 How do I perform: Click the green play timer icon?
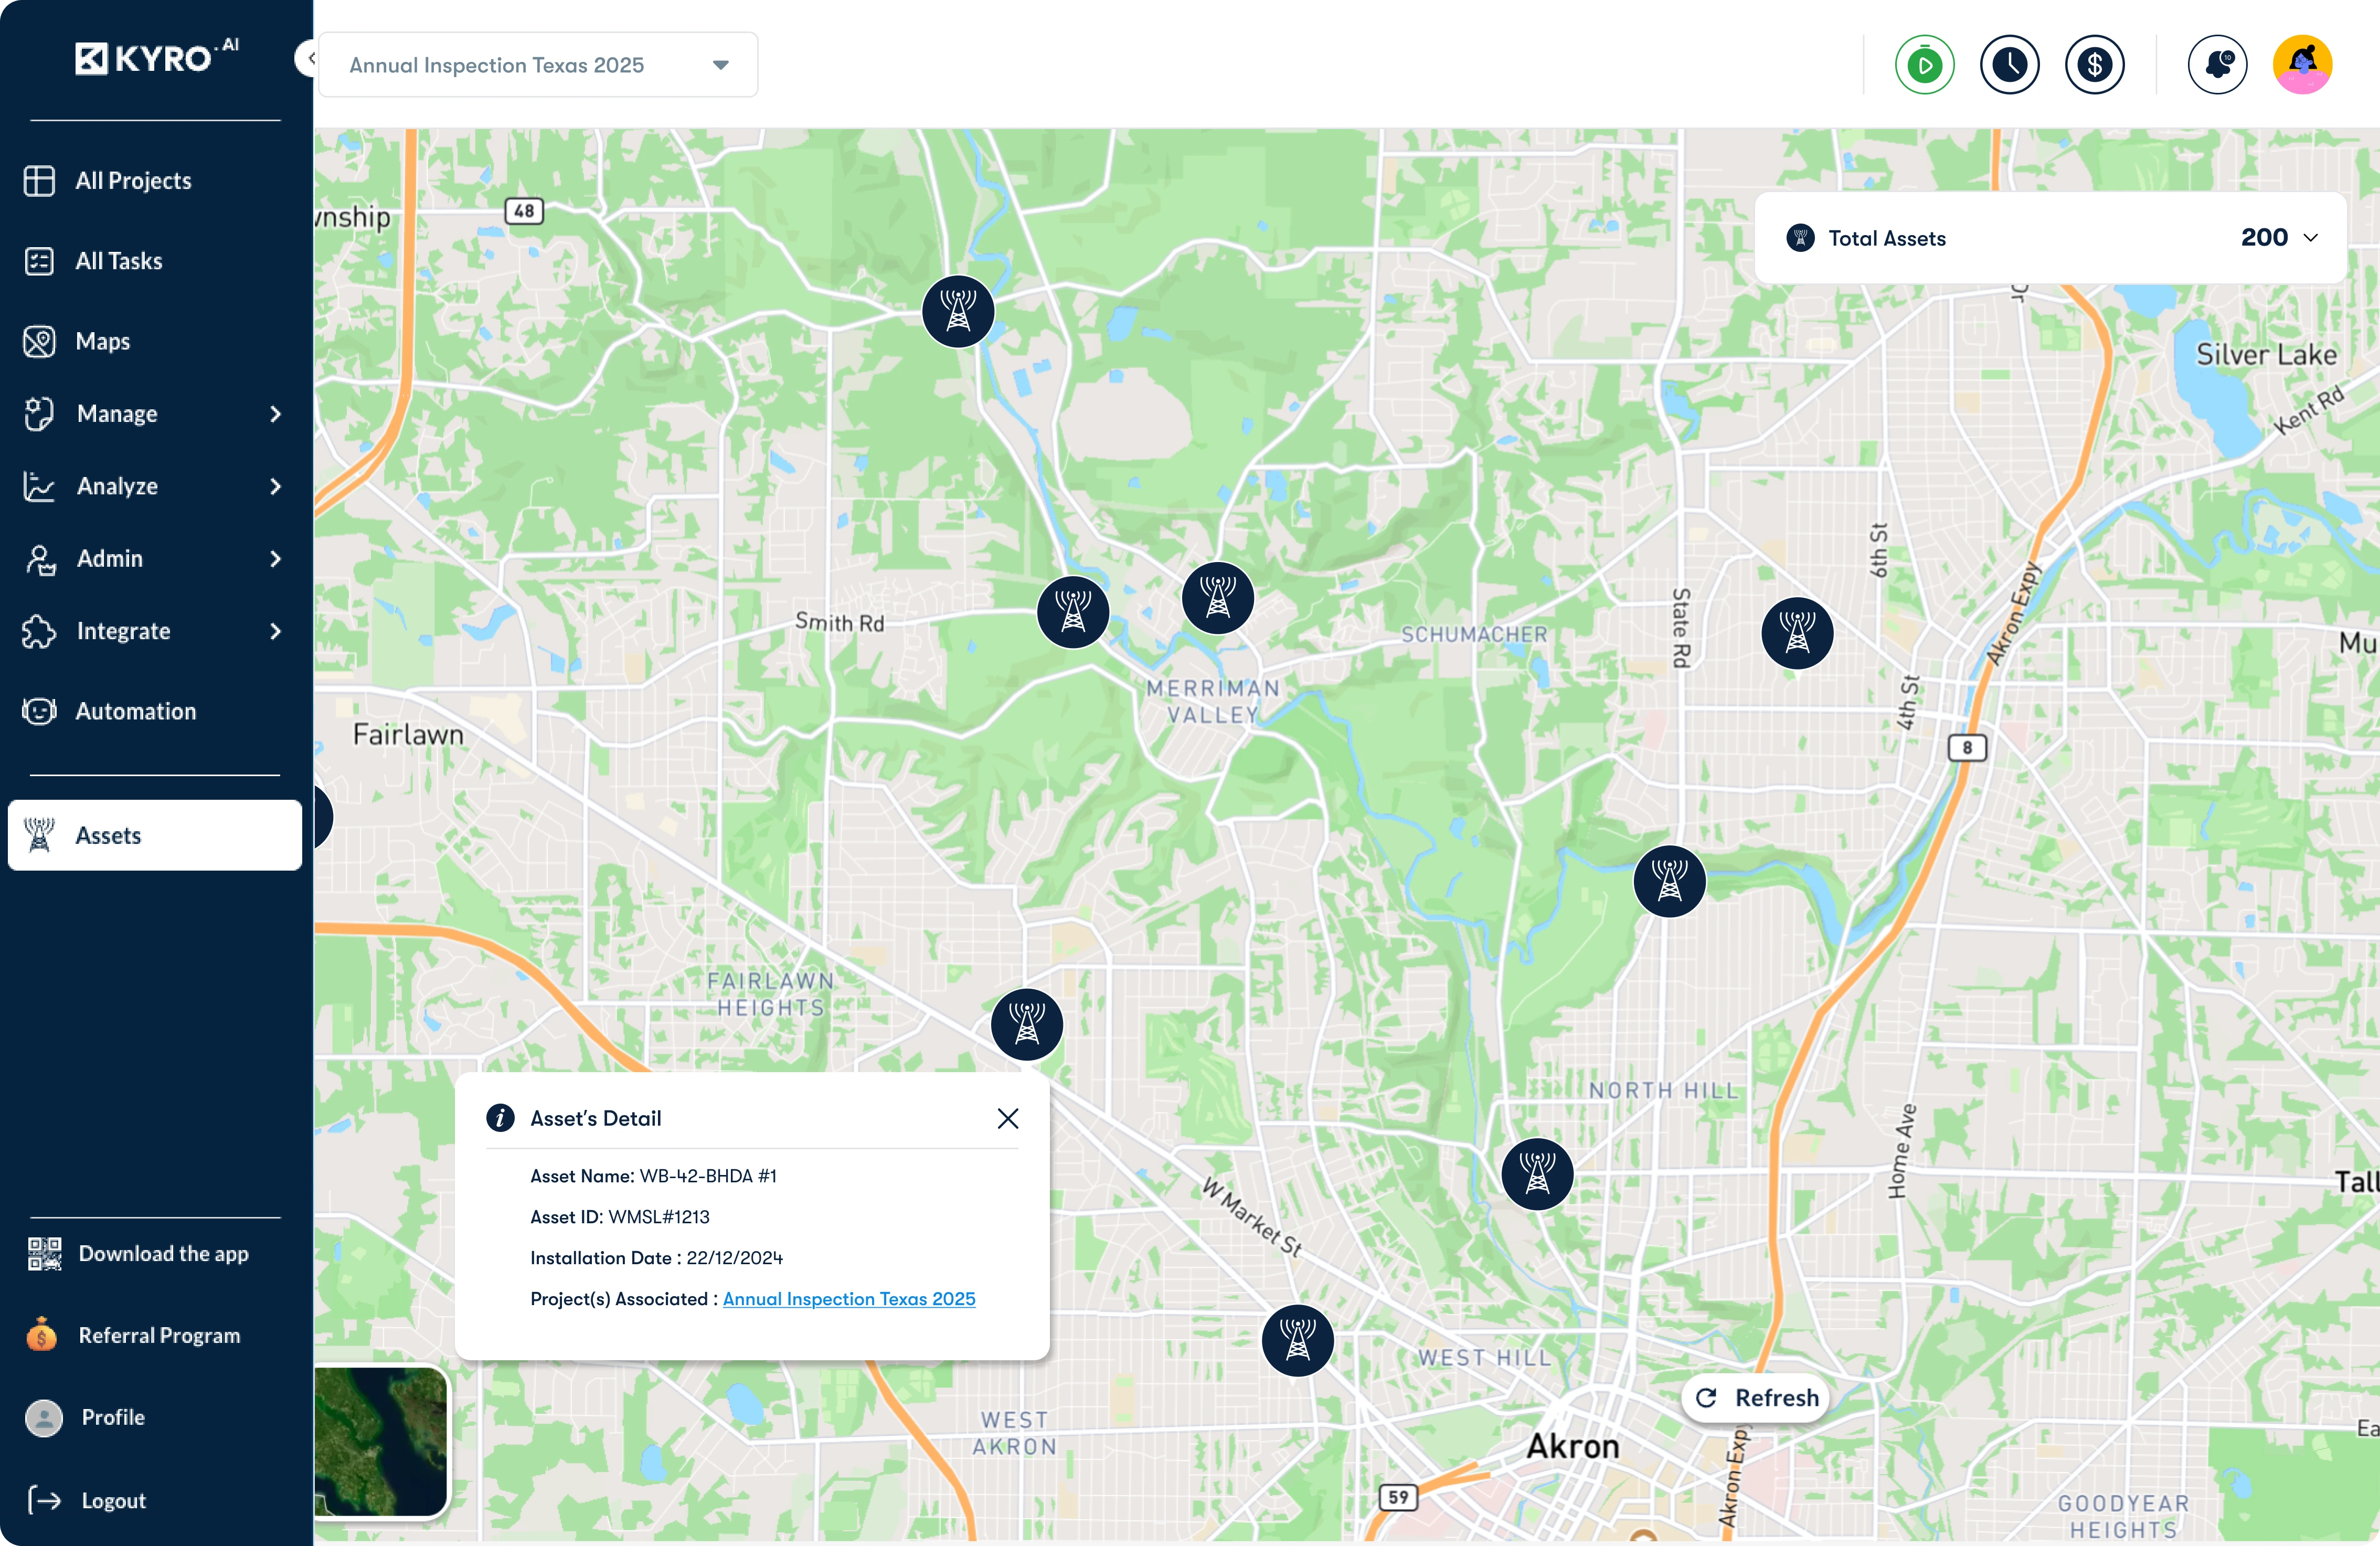click(1924, 66)
